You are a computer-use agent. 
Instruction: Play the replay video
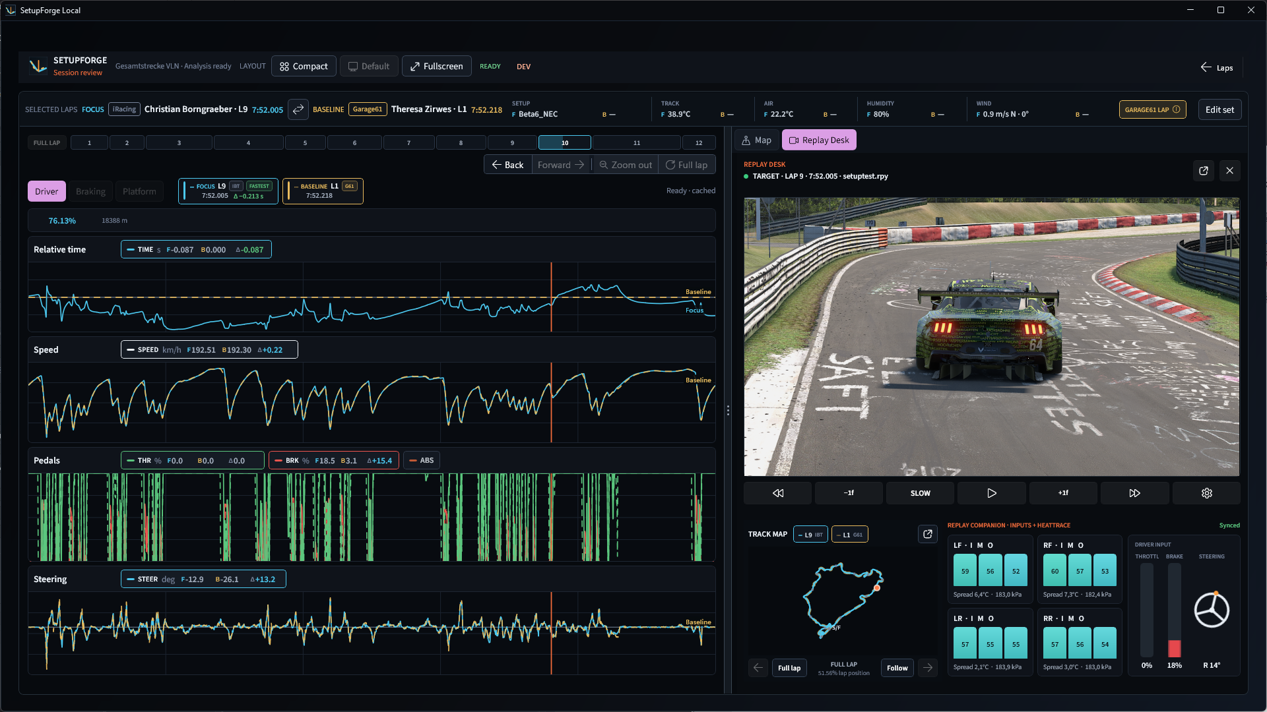pos(992,493)
